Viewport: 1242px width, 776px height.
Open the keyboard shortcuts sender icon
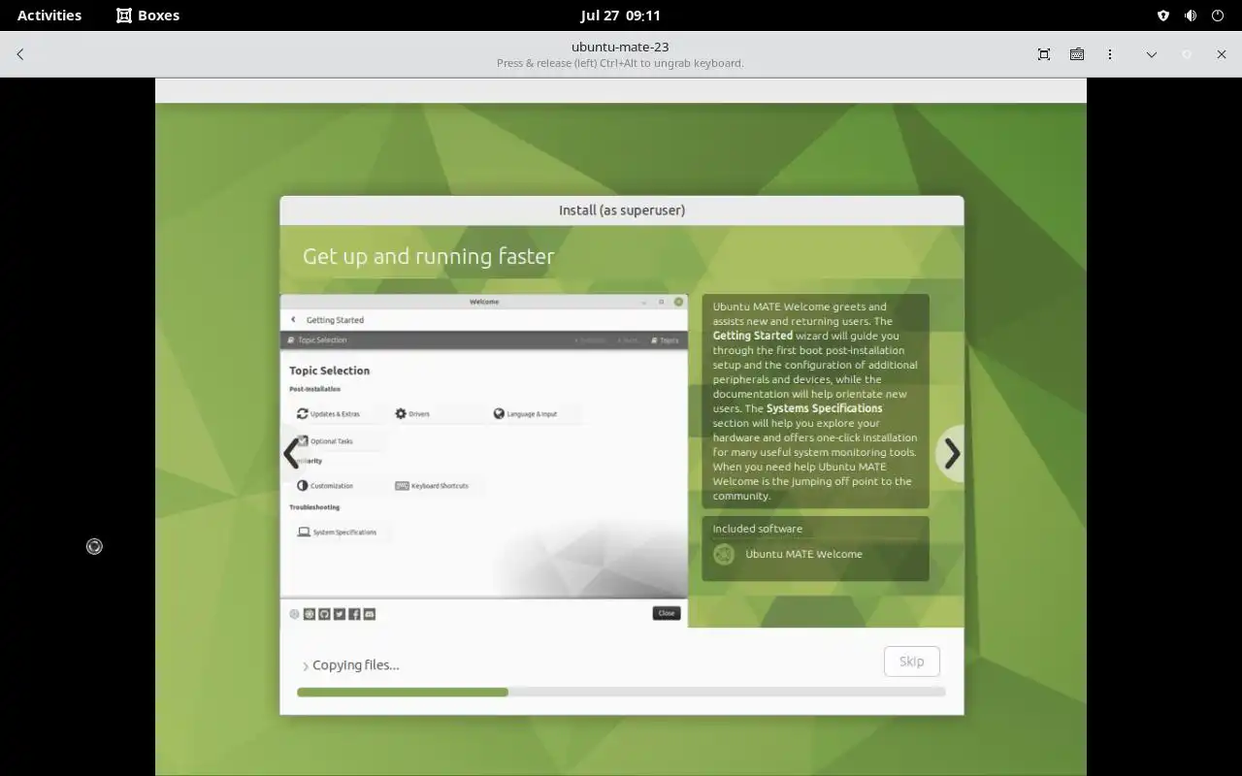point(1077,54)
